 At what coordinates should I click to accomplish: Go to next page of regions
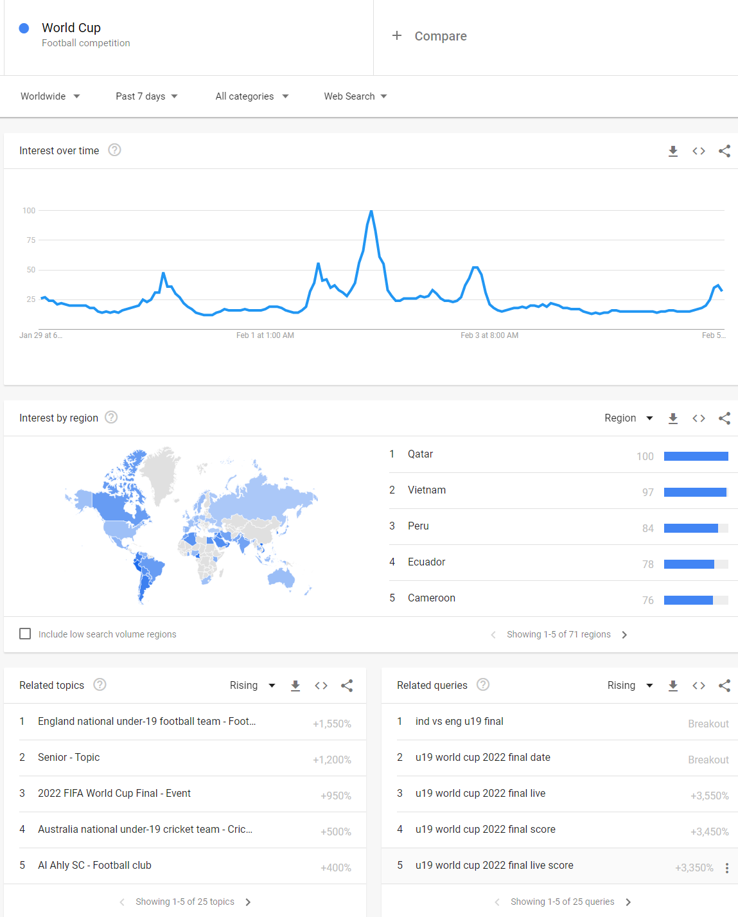[624, 635]
